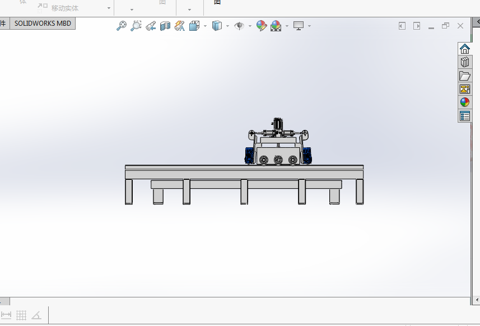Select Zoom to Area tool
This screenshot has width=480, height=326.
tap(136, 26)
